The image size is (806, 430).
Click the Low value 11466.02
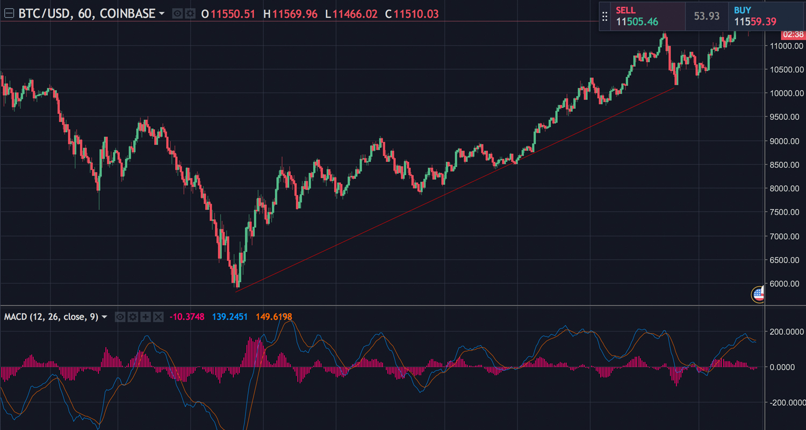coord(355,14)
